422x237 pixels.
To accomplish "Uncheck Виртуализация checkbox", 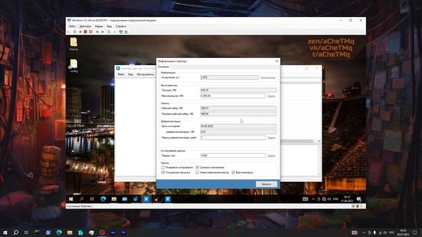I will 233,172.
